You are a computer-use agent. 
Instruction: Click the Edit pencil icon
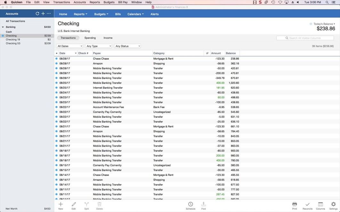tap(74, 204)
